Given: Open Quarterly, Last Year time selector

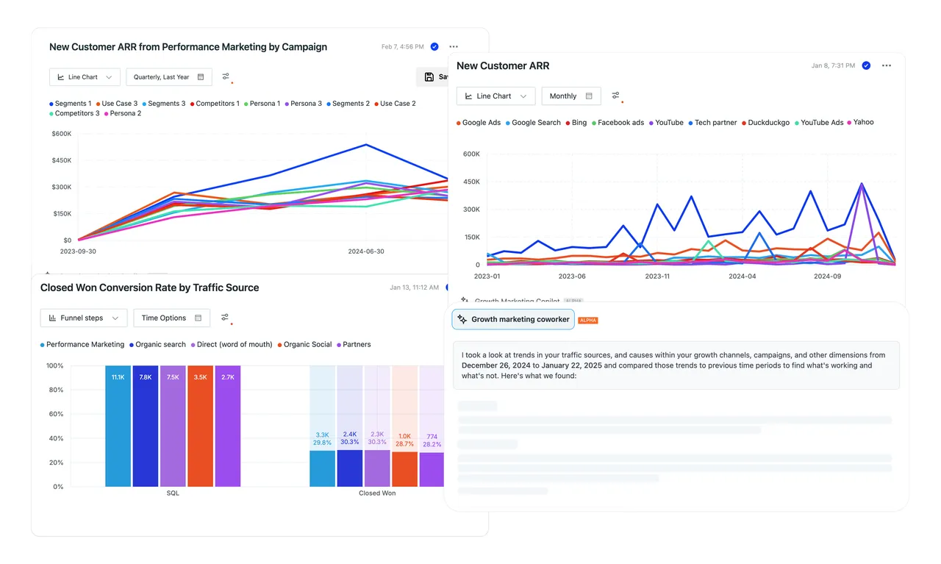Looking at the screenshot, I should (169, 76).
